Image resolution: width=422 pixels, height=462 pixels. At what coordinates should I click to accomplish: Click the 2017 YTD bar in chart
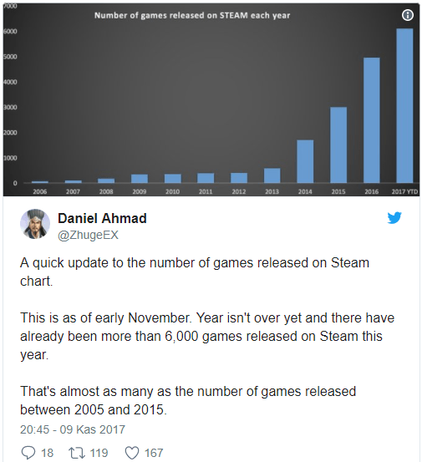pos(404,106)
